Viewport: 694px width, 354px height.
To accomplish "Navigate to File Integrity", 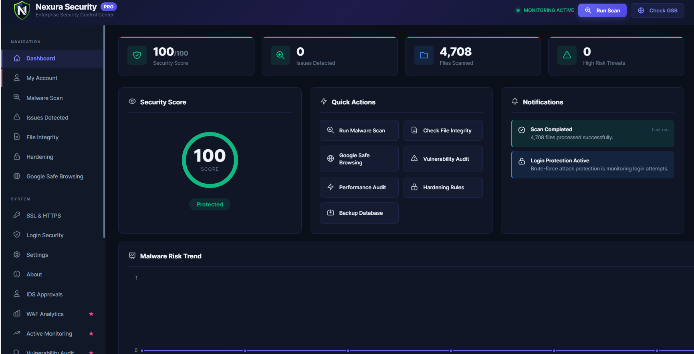I will pos(52,137).
